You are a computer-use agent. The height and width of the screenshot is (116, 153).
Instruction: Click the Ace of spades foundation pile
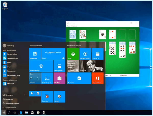(x=103, y=34)
